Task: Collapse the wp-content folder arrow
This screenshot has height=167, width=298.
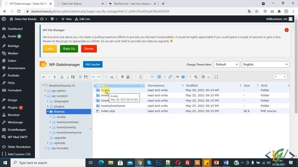Action: 45,96
